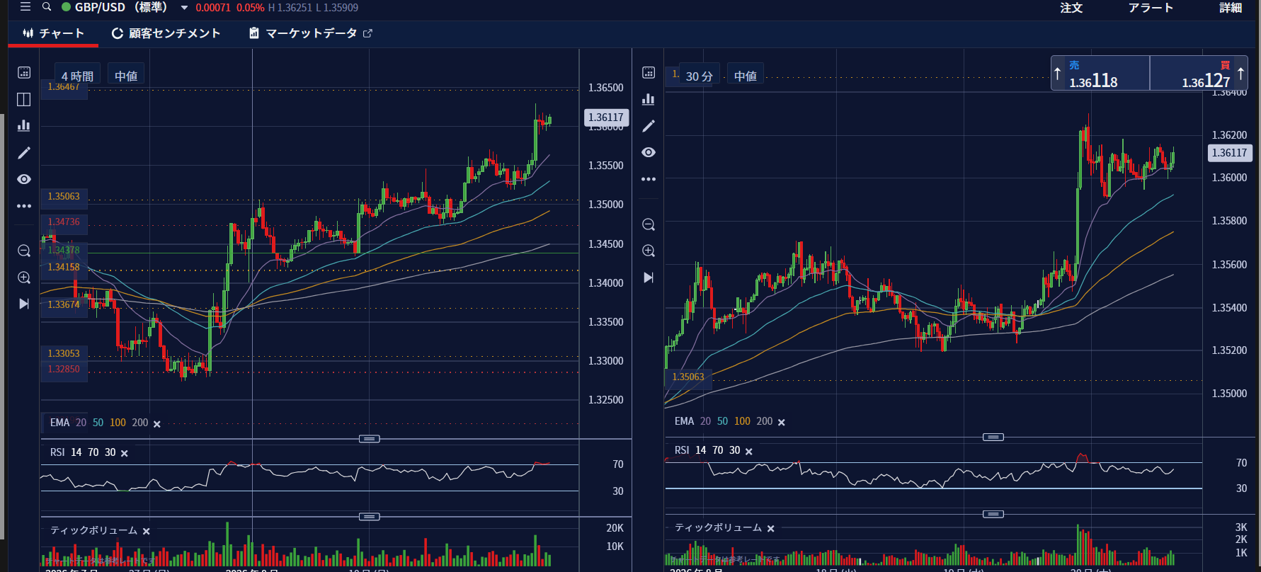Open the 顧客センチメント tab
The width and height of the screenshot is (1261, 572).
pos(166,33)
